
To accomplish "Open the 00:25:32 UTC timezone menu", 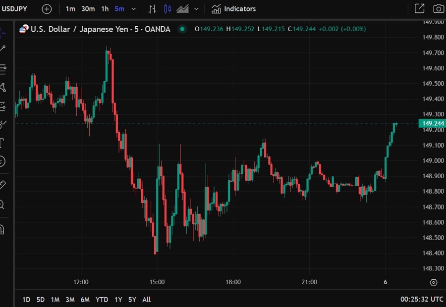I will coord(422,300).
